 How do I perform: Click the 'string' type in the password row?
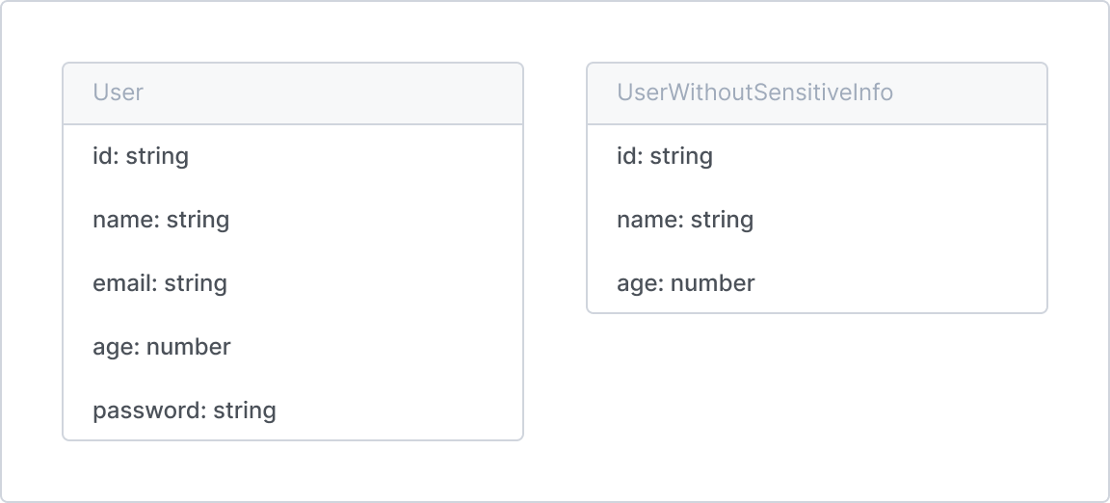(245, 410)
